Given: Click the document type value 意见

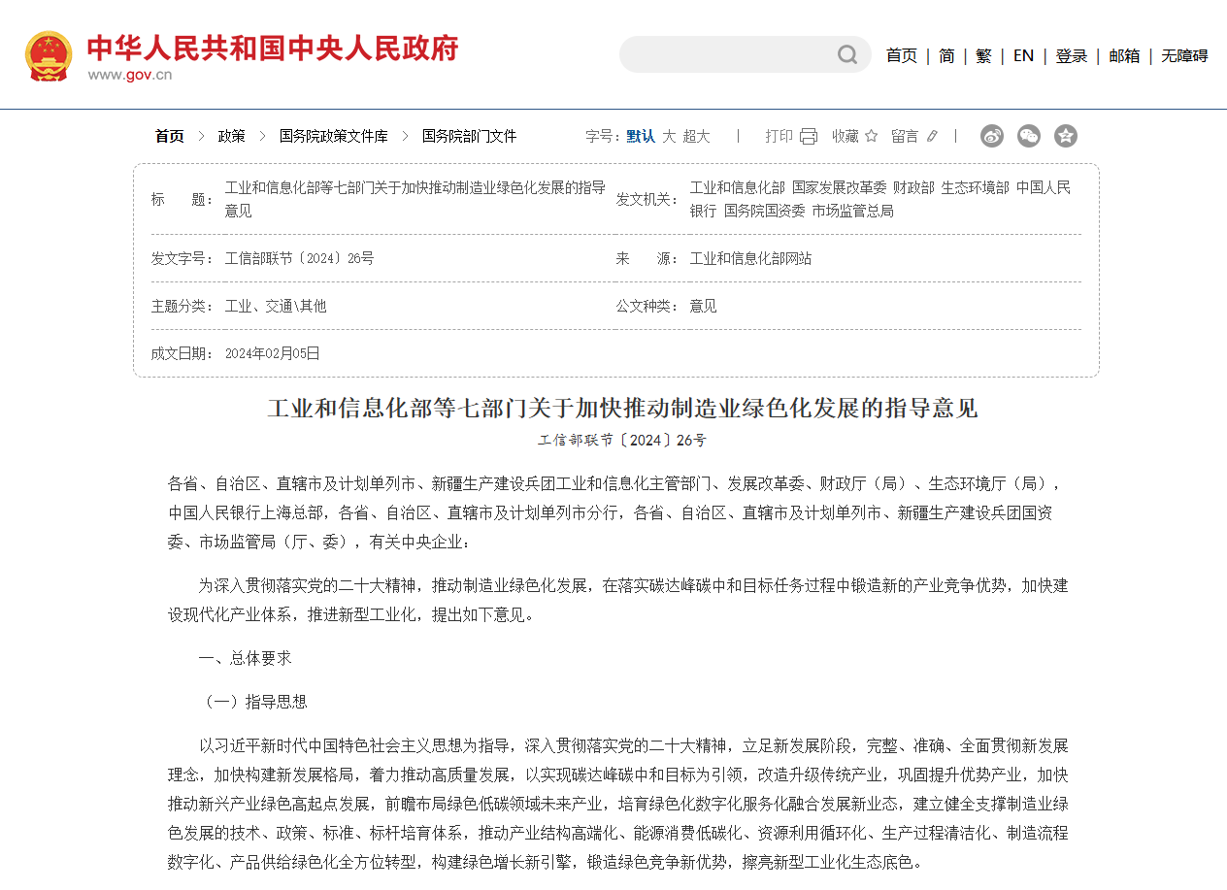Looking at the screenshot, I should click(703, 306).
